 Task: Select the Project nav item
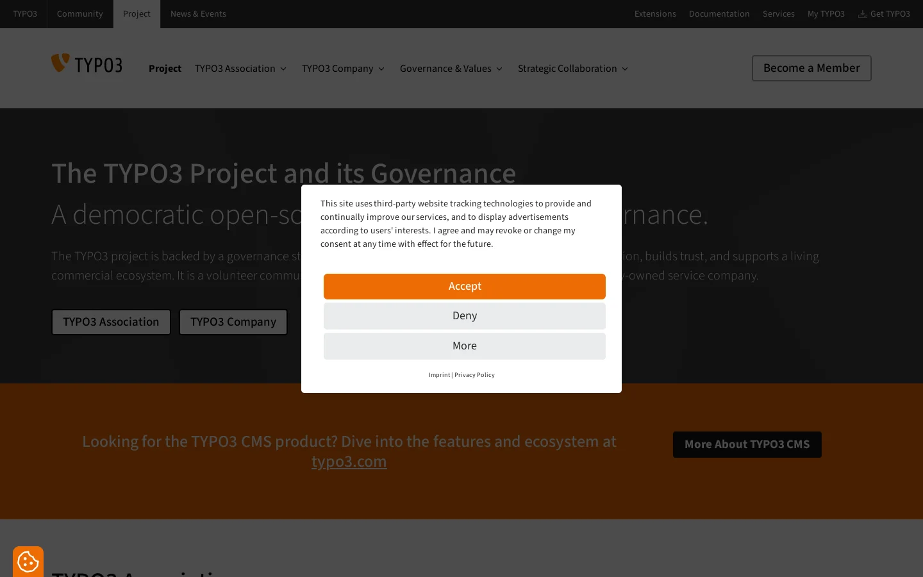pos(165,69)
